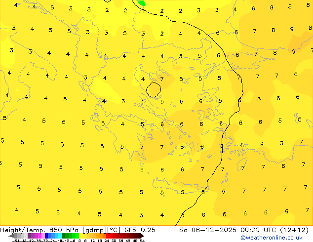Click the bright green section of color scale
The image size is (313, 242).
click(x=77, y=236)
